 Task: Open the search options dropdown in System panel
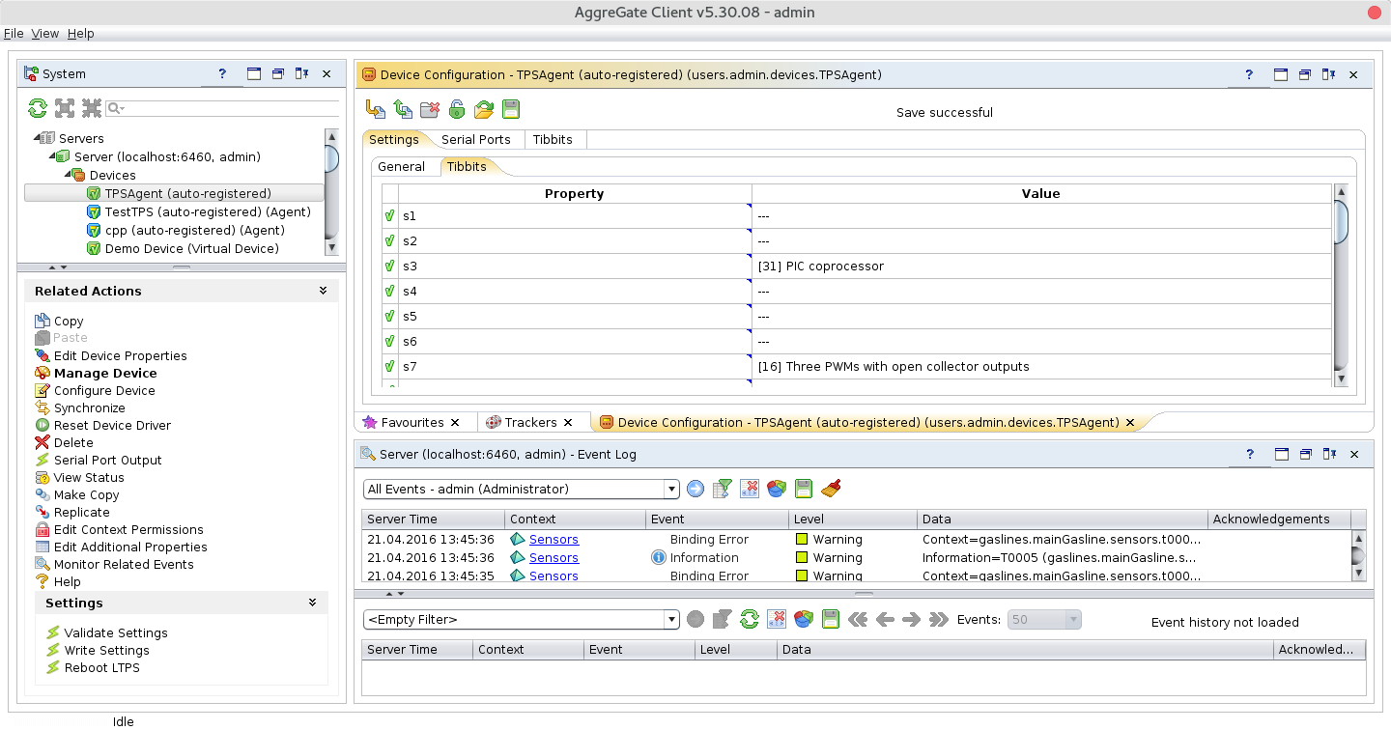[x=117, y=108]
